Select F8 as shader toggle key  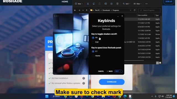[93, 38]
